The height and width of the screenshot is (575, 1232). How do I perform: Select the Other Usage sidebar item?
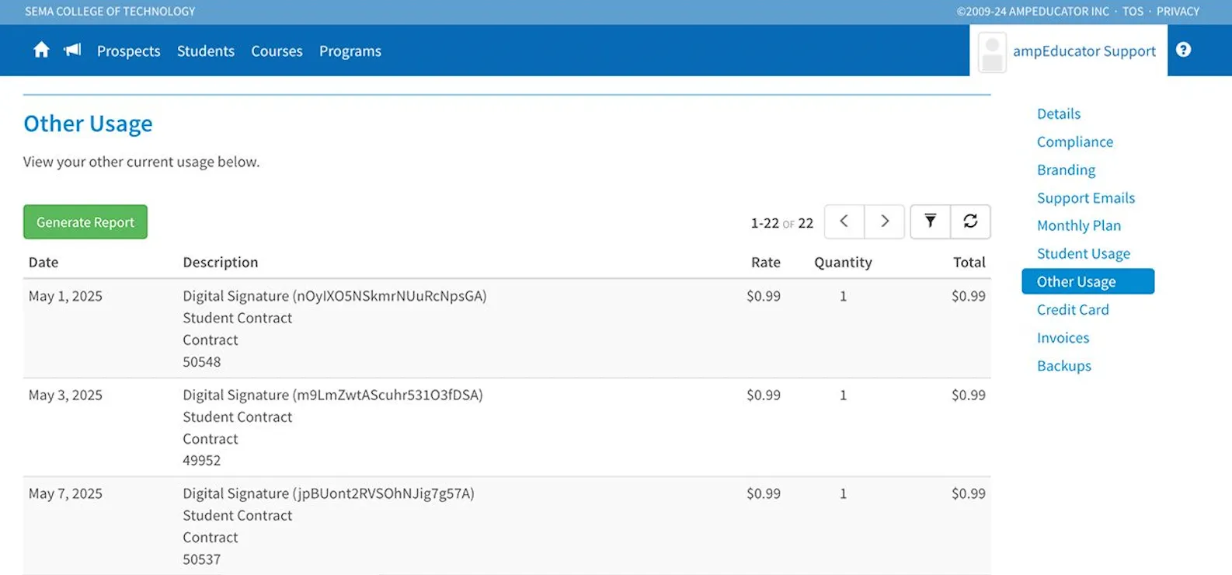click(1088, 281)
